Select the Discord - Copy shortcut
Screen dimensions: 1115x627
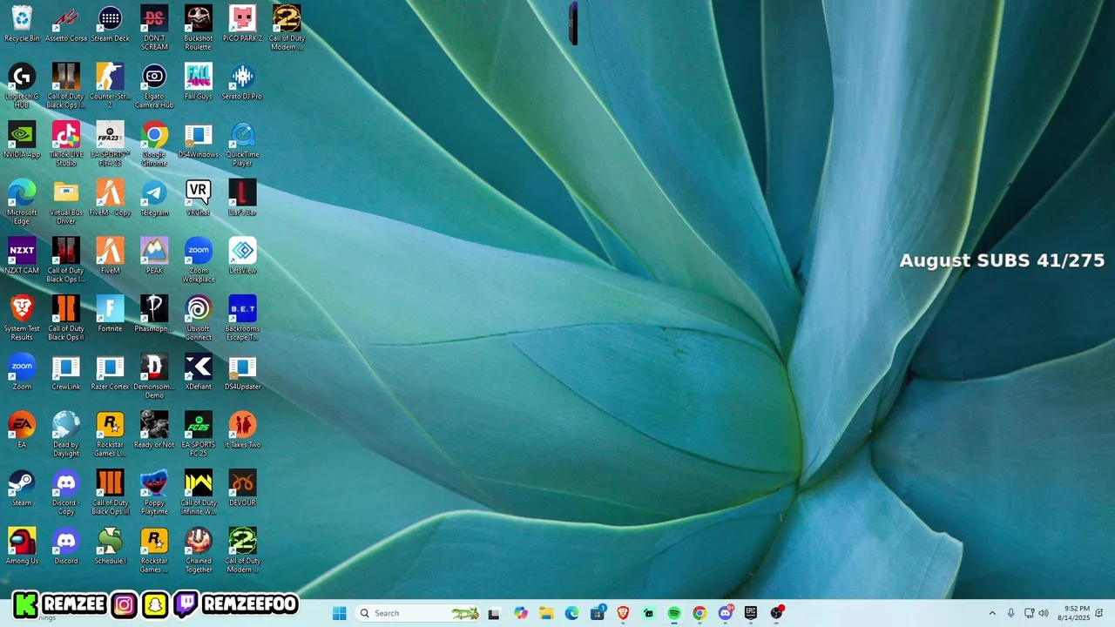tap(66, 493)
